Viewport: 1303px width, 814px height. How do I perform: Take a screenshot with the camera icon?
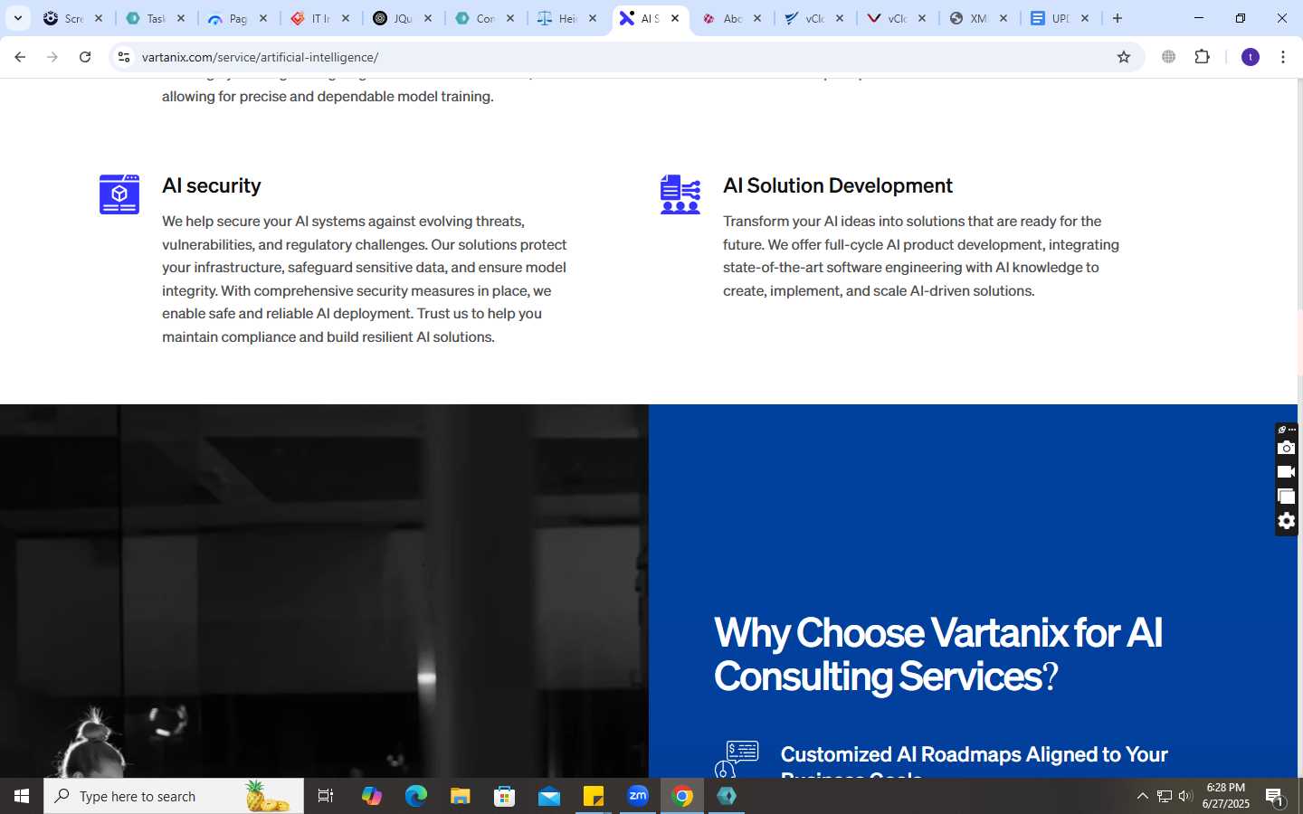click(x=1287, y=448)
